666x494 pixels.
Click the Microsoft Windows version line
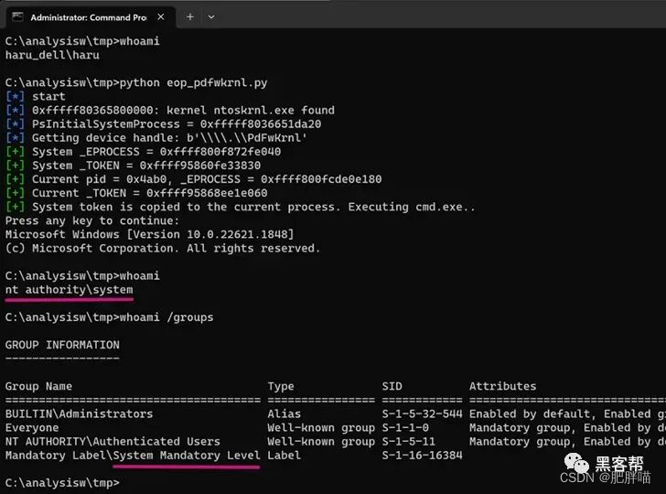[x=149, y=234]
